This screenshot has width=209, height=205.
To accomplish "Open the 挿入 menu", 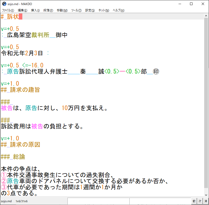I will (x=35, y=10).
